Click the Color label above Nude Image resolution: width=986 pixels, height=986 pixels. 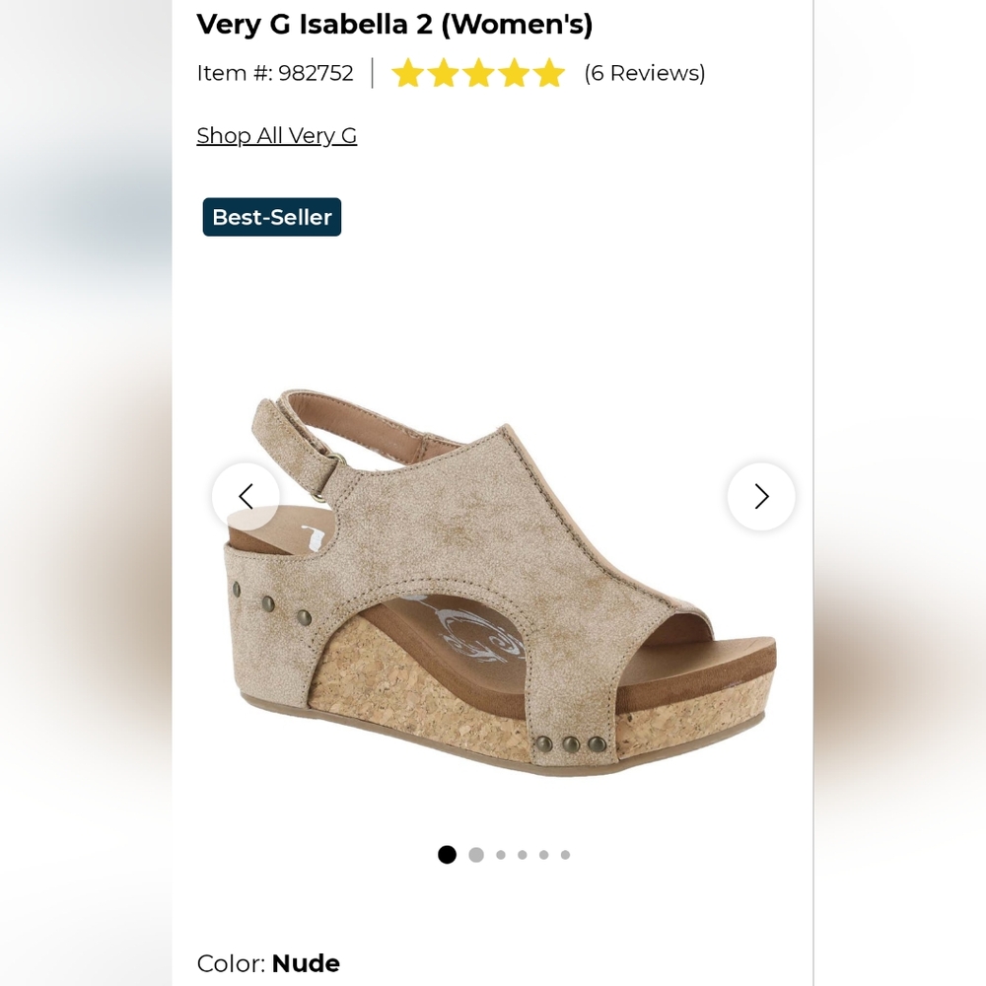pos(229,963)
